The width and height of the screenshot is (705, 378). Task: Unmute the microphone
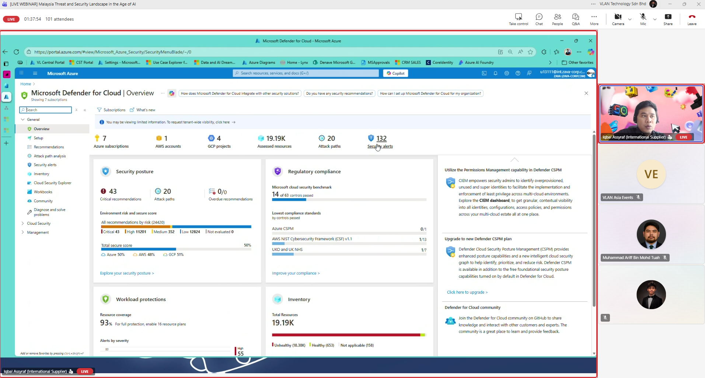pos(643,17)
